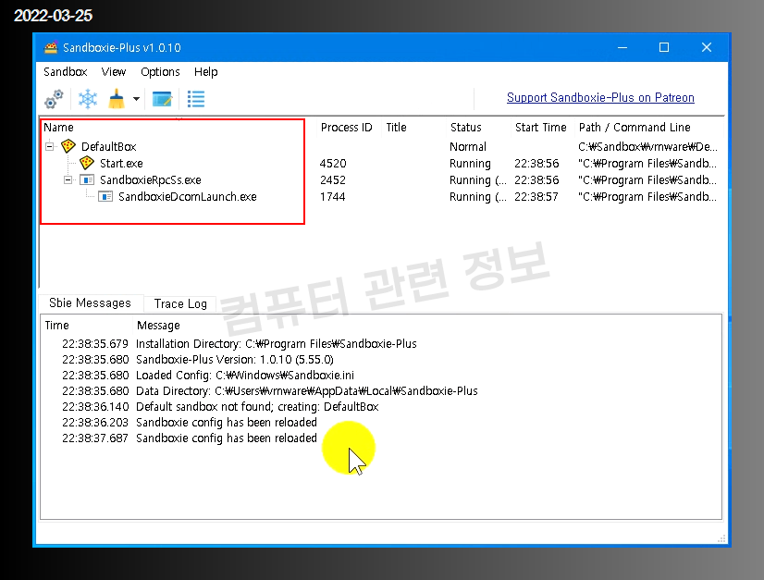Open Support Sandboxie-Plus on Patreon link
The height and width of the screenshot is (580, 764).
600,97
